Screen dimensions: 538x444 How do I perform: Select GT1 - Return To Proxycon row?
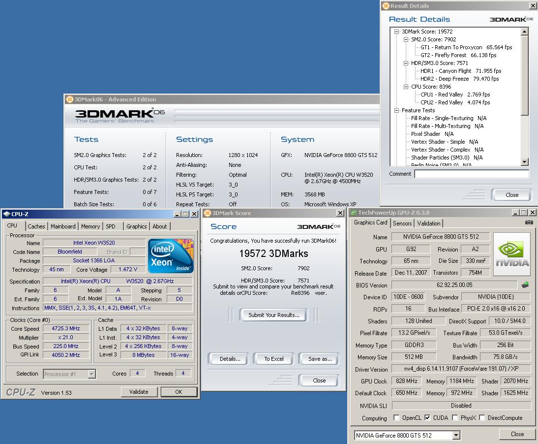(x=466, y=47)
